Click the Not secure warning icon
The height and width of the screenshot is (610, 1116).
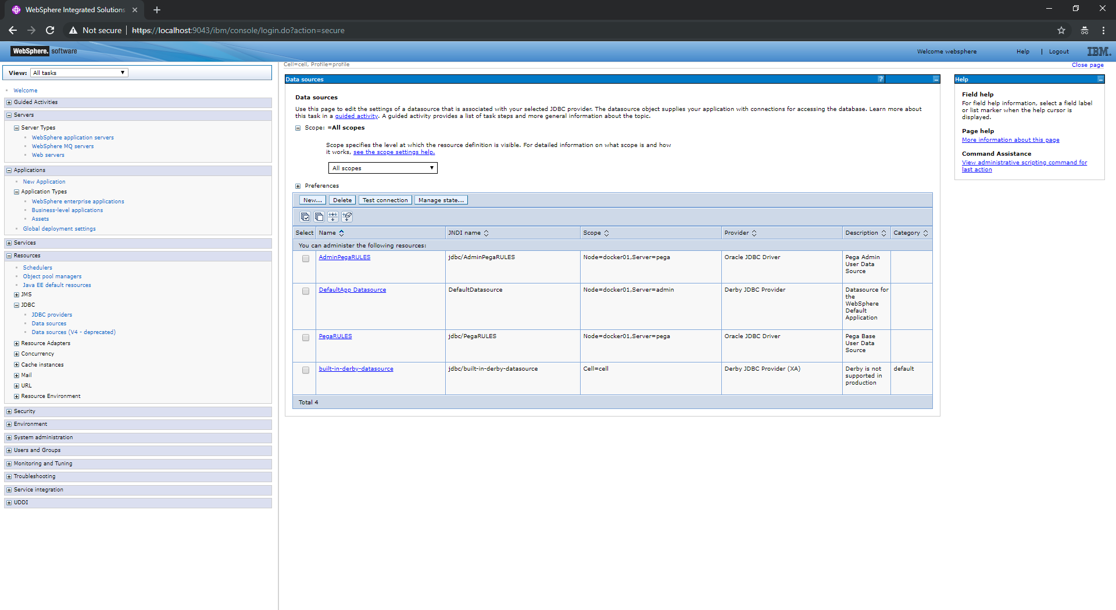click(73, 30)
